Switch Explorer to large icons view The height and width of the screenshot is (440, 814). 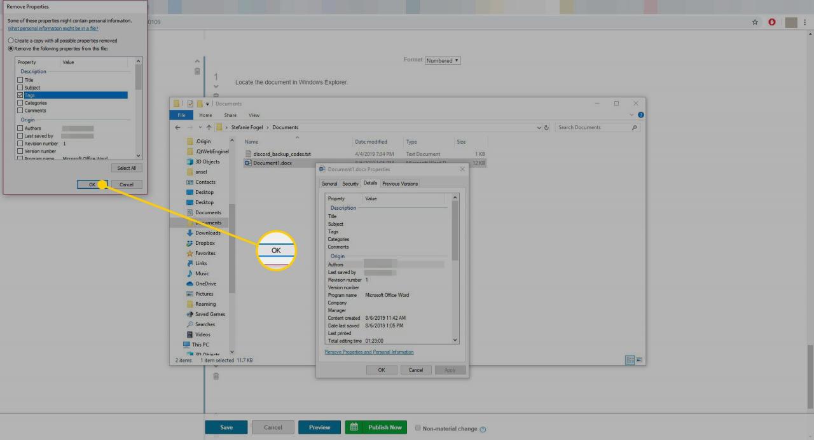click(640, 360)
